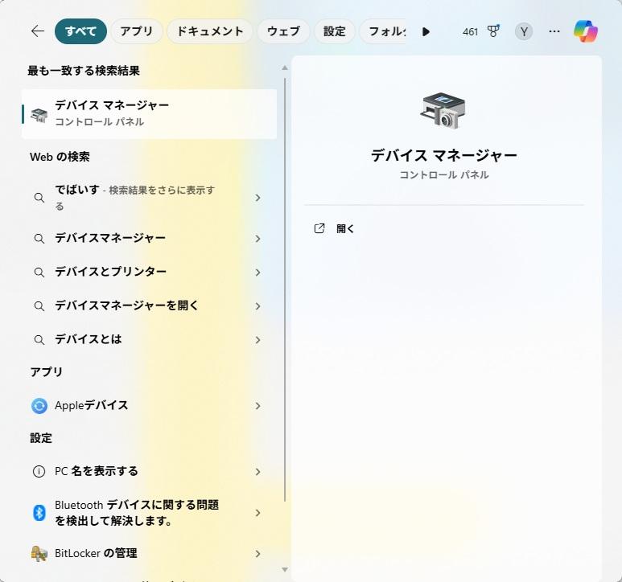Open Copilot from the colorful logo icon
The width and height of the screenshot is (622, 582).
[586, 31]
